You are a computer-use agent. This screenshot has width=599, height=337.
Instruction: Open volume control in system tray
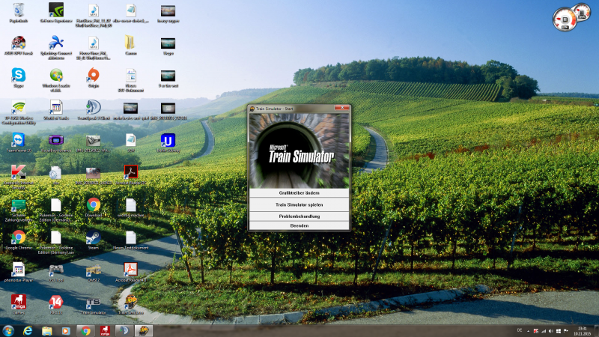(x=550, y=331)
